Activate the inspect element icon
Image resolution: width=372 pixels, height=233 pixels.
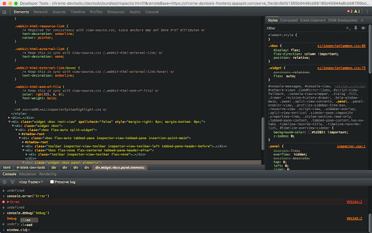(x=4, y=12)
